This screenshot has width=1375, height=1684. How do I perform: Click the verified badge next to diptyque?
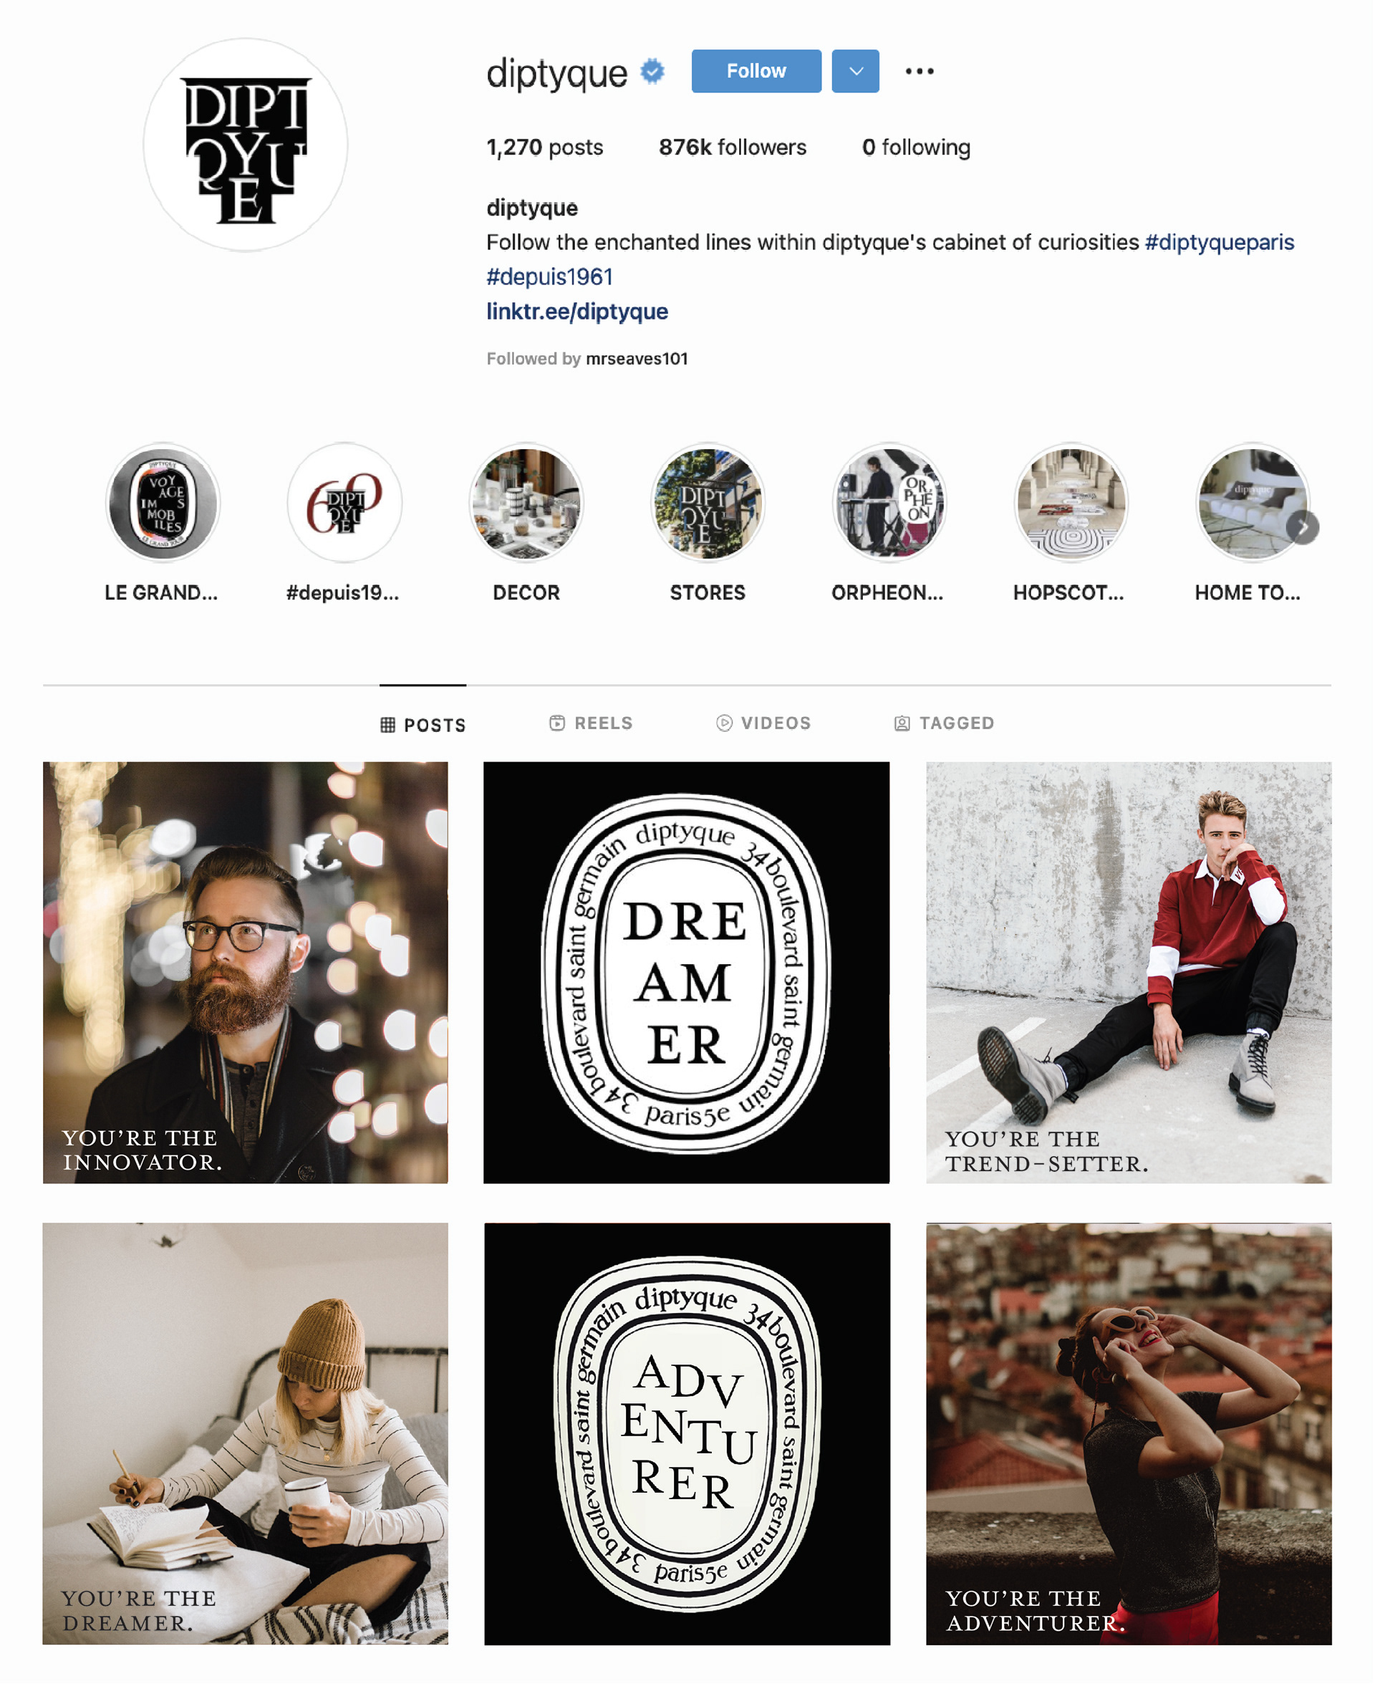click(x=652, y=72)
